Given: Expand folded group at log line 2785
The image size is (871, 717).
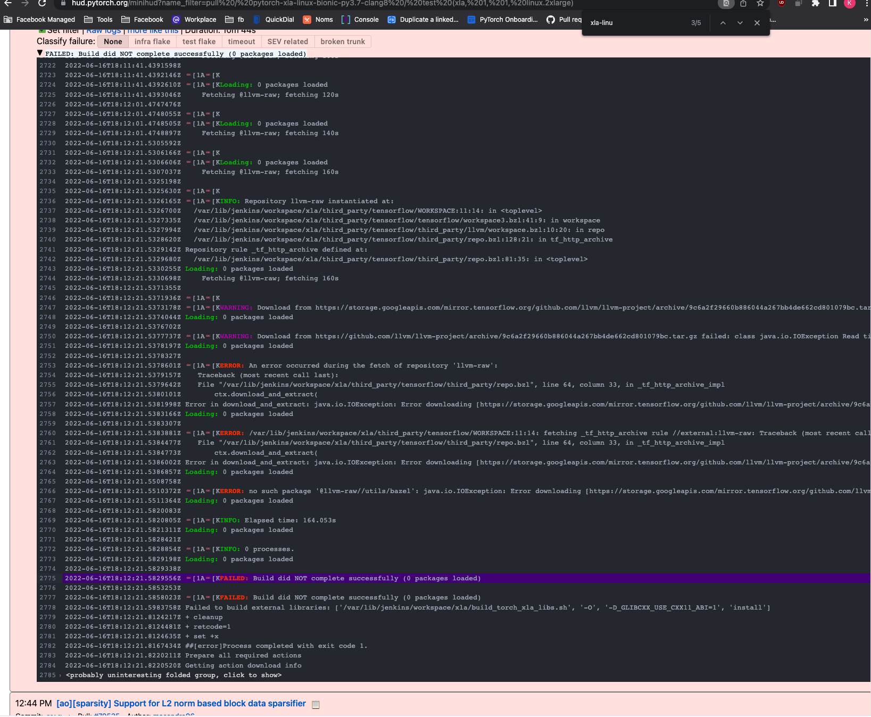Looking at the screenshot, I should pyautogui.click(x=173, y=675).
